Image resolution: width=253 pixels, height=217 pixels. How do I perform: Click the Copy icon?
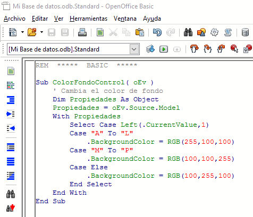click(126, 32)
